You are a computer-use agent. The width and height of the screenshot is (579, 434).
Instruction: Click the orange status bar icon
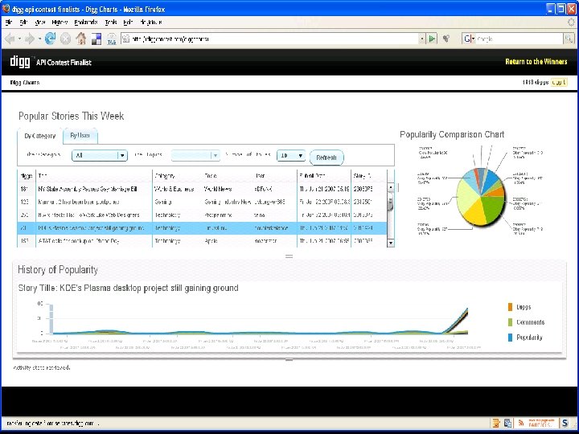click(496, 423)
